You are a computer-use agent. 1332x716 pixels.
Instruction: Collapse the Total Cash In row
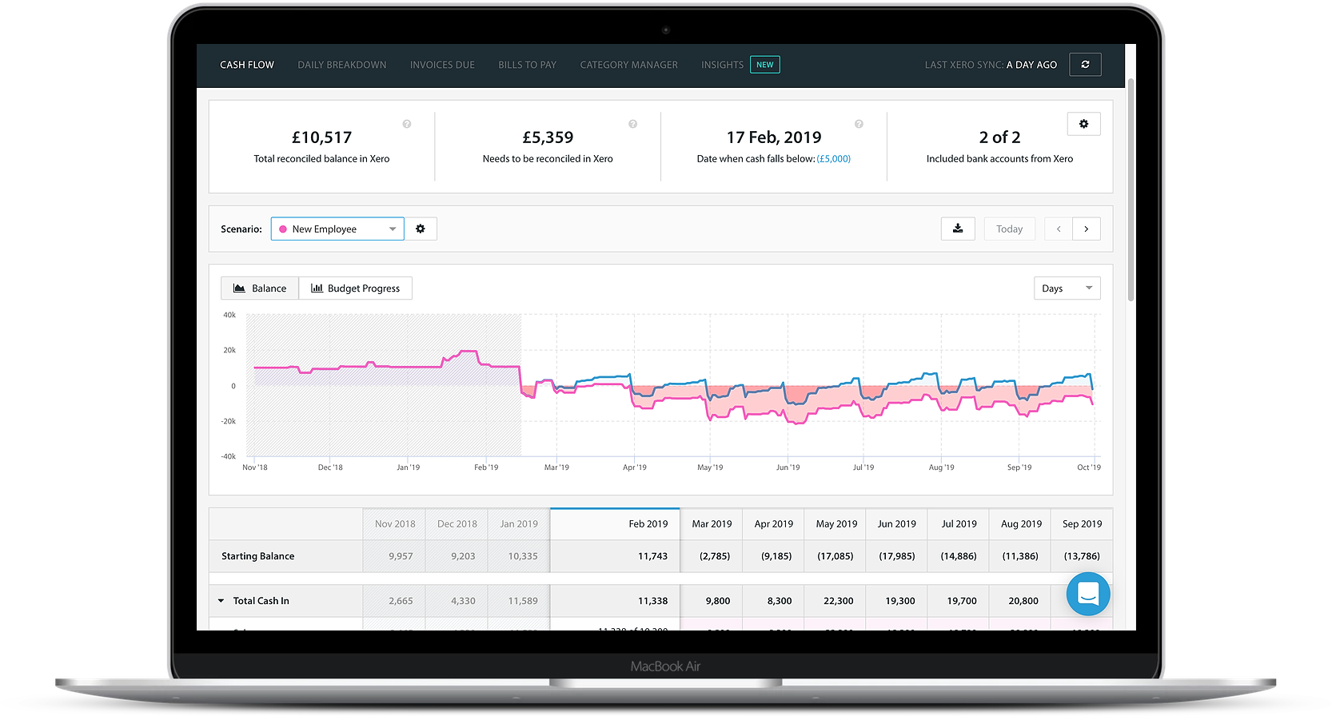click(x=221, y=601)
